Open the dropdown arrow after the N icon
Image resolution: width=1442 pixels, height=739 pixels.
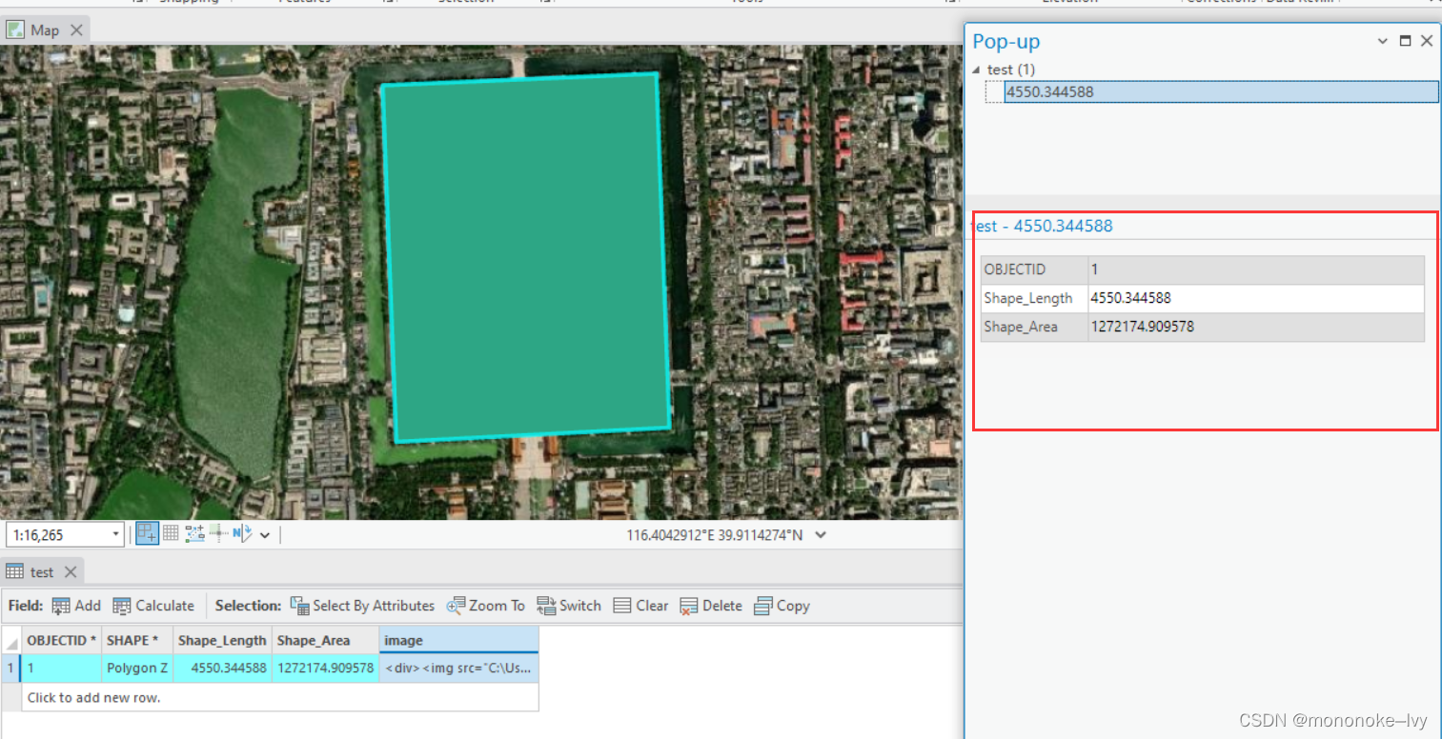265,535
